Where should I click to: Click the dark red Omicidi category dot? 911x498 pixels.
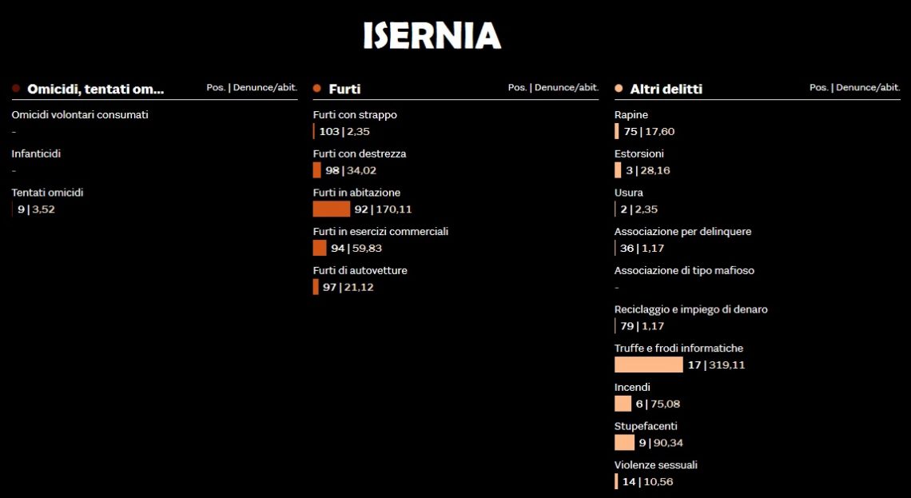[16, 88]
